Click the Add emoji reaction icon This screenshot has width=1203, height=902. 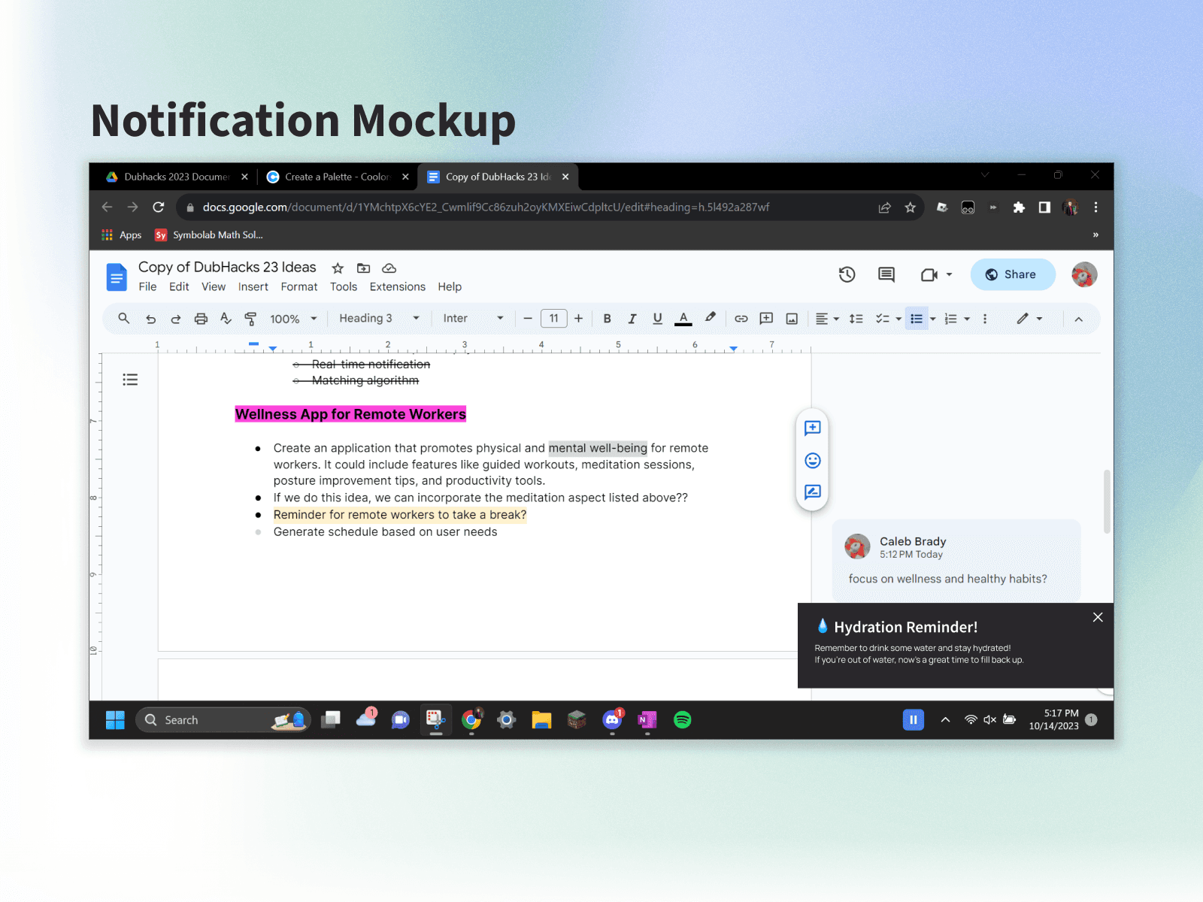pyautogui.click(x=812, y=460)
